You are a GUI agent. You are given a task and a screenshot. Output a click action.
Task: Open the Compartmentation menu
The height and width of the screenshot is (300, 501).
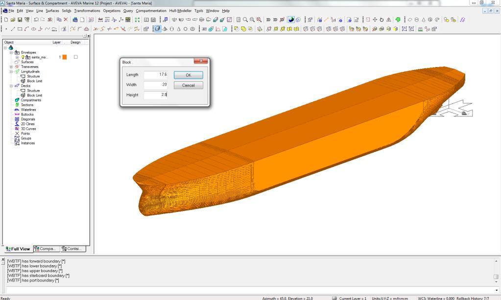(x=151, y=11)
